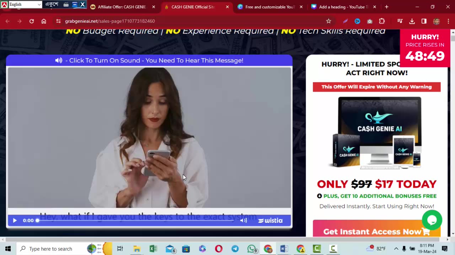
Task: Open a new browser tab
Action: pyautogui.click(x=386, y=7)
